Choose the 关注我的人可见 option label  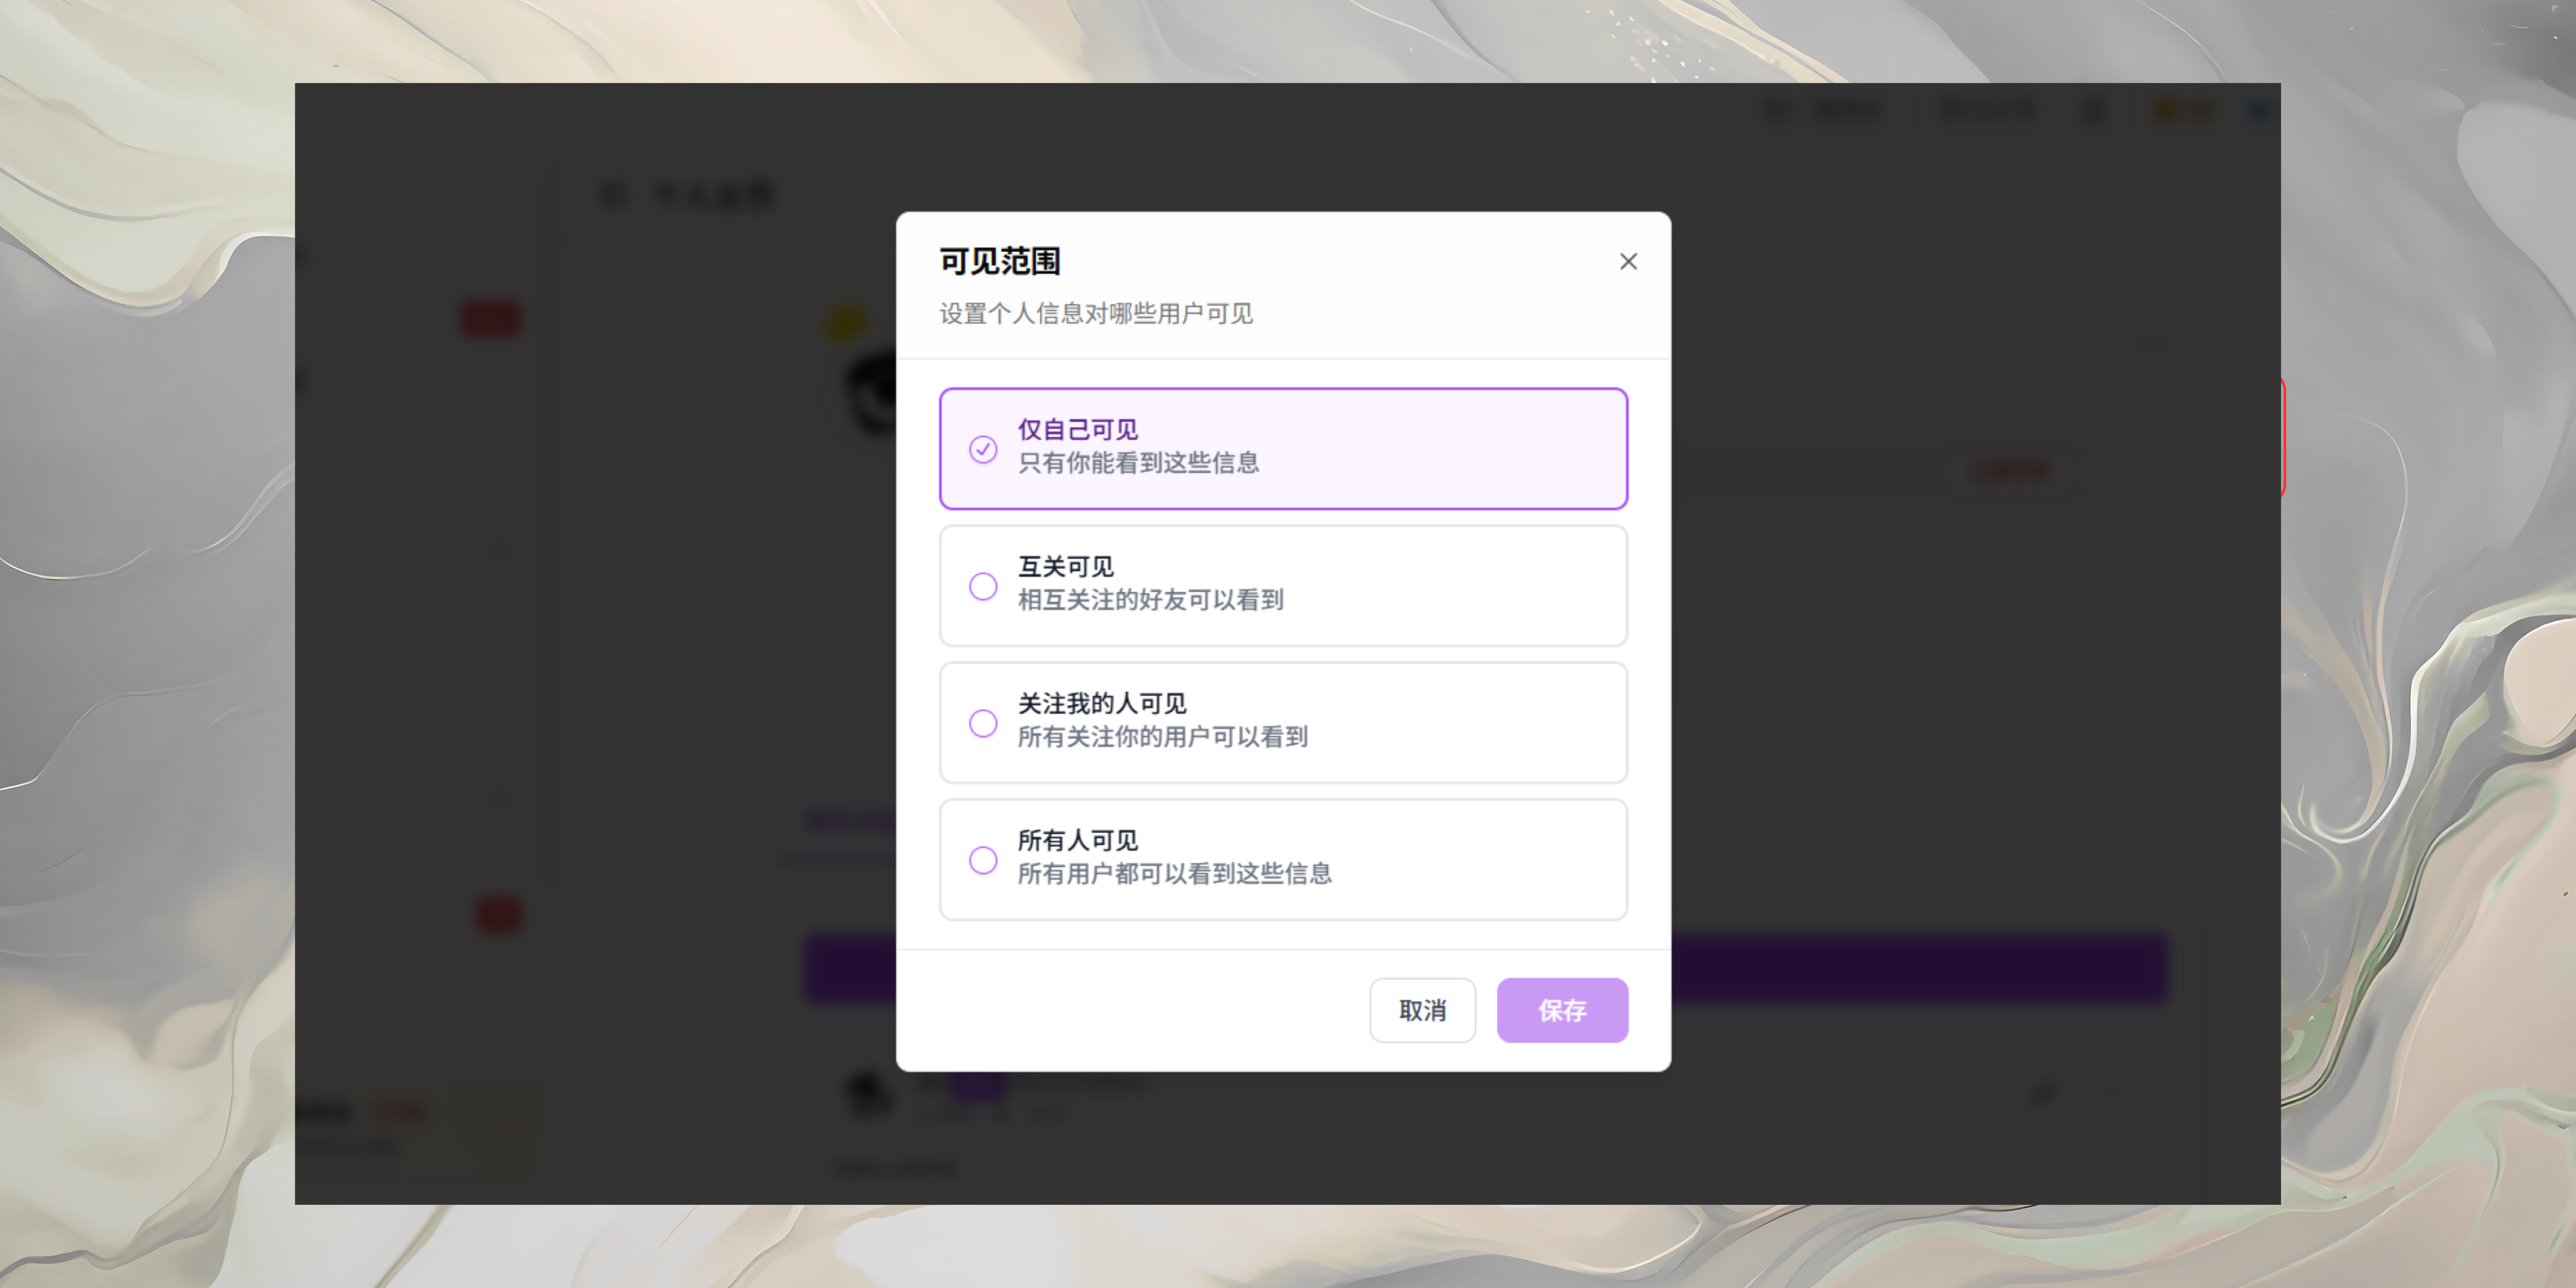coord(1102,704)
